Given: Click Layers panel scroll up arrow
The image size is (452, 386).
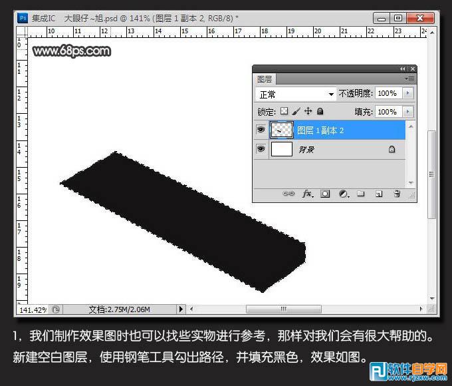Looking at the screenshot, I should (411, 126).
